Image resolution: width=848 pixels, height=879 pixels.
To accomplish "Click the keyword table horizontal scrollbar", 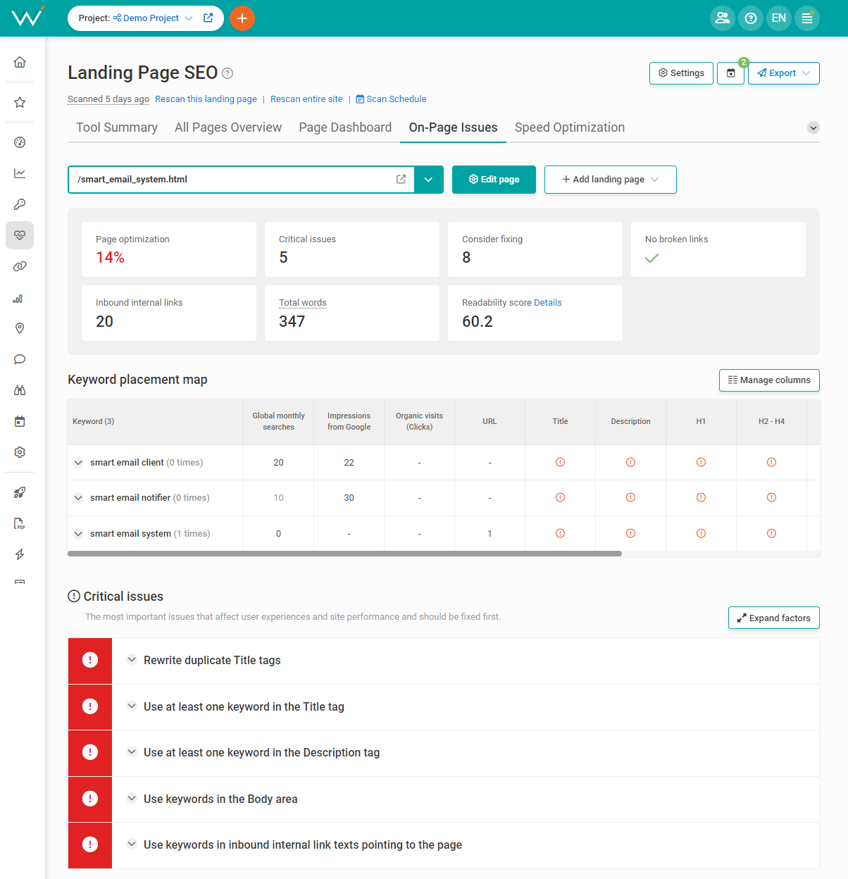I will (344, 554).
